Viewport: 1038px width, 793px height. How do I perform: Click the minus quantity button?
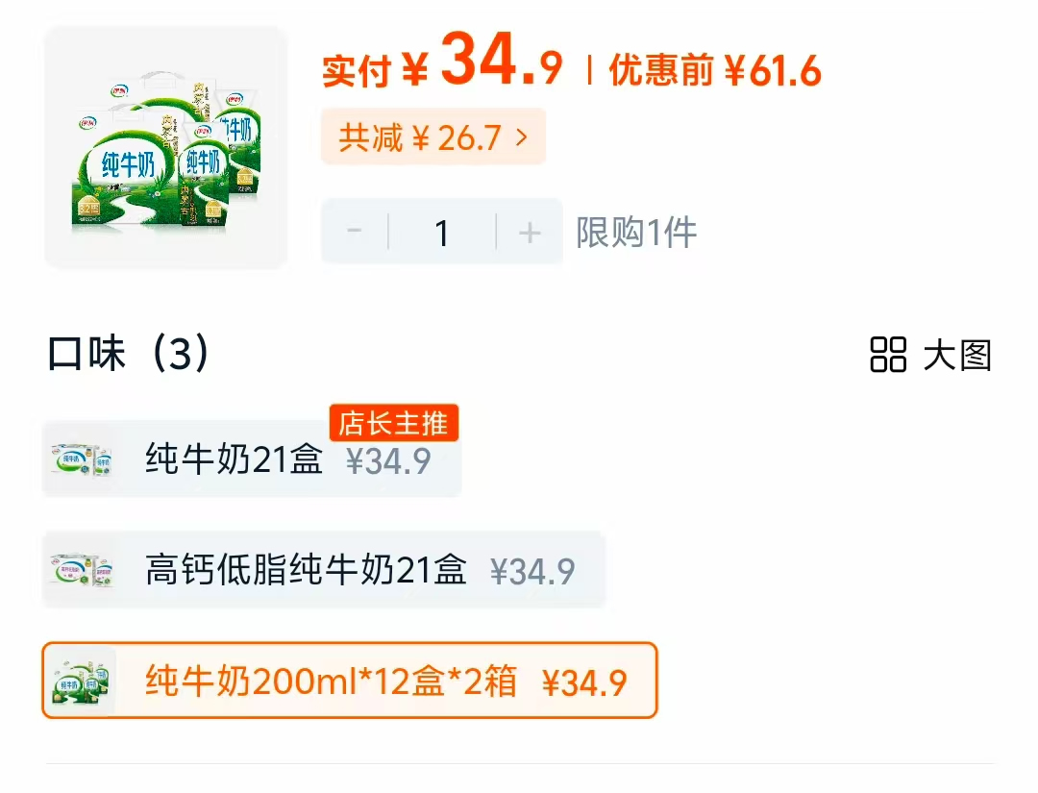tap(355, 232)
